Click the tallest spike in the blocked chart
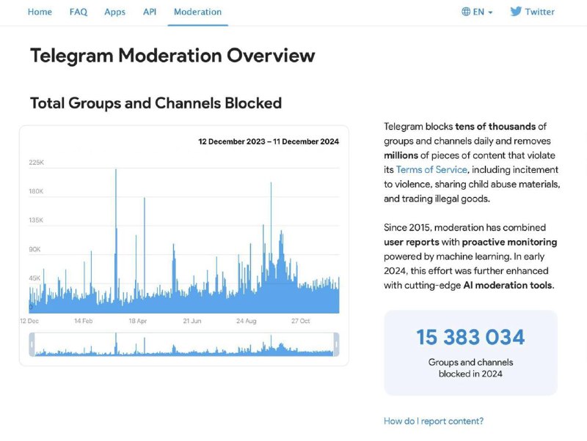 click(x=116, y=240)
